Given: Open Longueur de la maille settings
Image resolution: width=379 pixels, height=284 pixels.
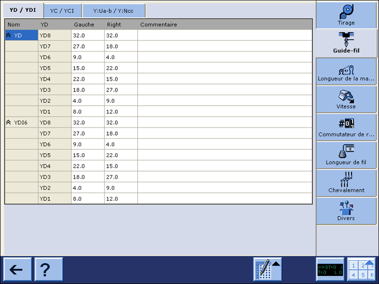Looking at the screenshot, I should (346, 71).
